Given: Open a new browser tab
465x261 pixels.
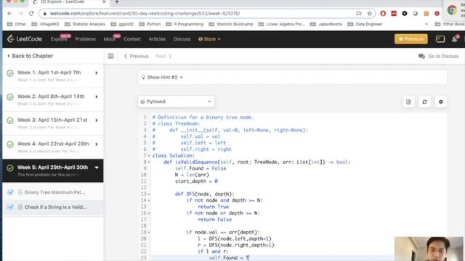Looking at the screenshot, I should click(x=117, y=2).
